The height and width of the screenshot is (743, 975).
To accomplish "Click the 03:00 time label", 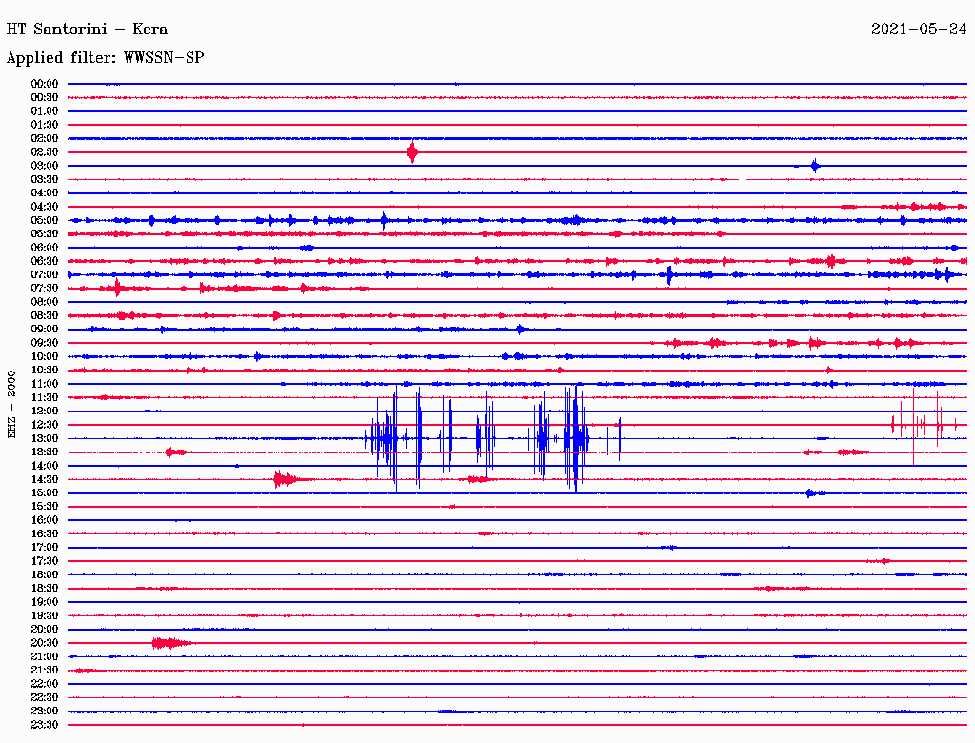I will click(45, 166).
